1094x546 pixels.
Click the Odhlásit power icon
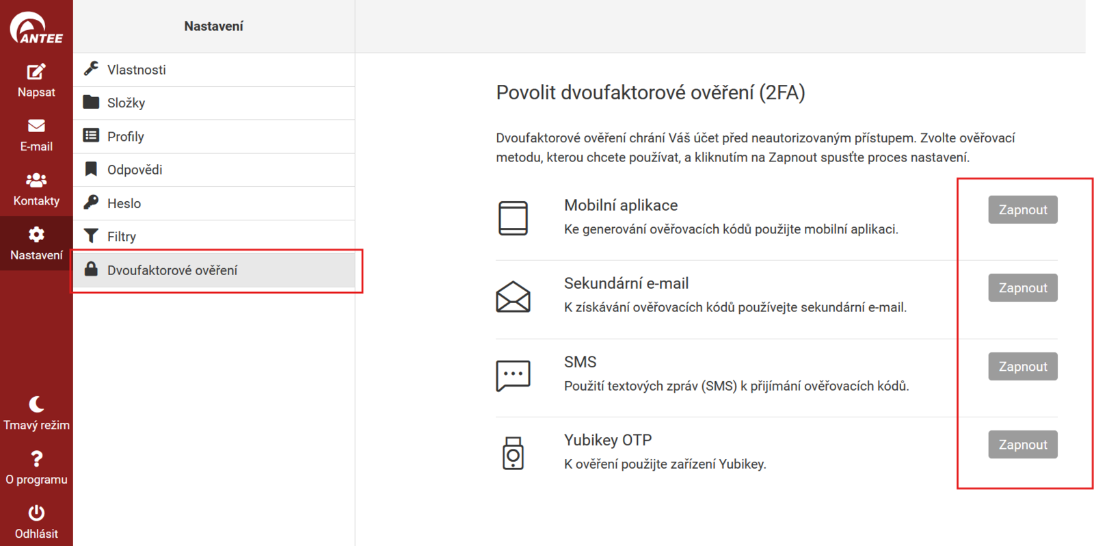point(36,513)
